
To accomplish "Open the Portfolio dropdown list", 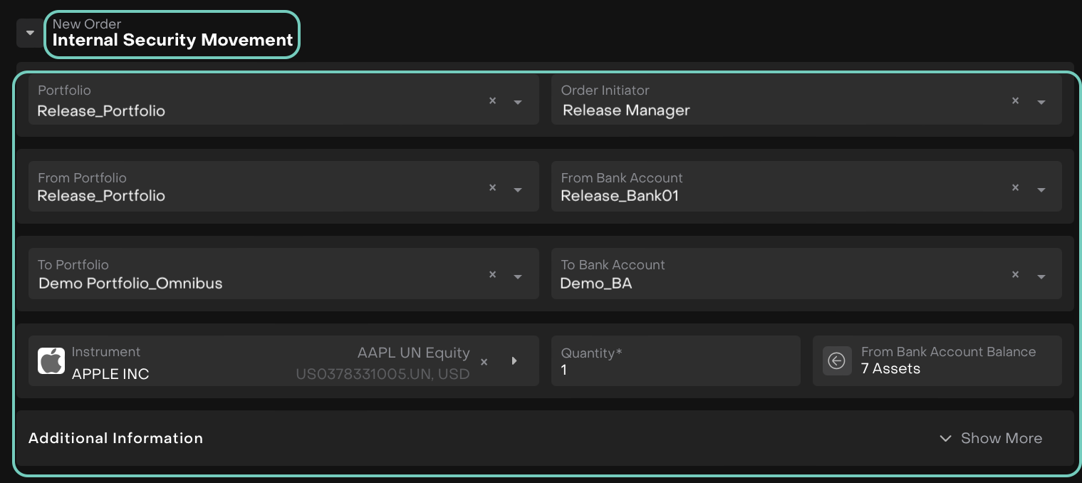I will pyautogui.click(x=518, y=102).
